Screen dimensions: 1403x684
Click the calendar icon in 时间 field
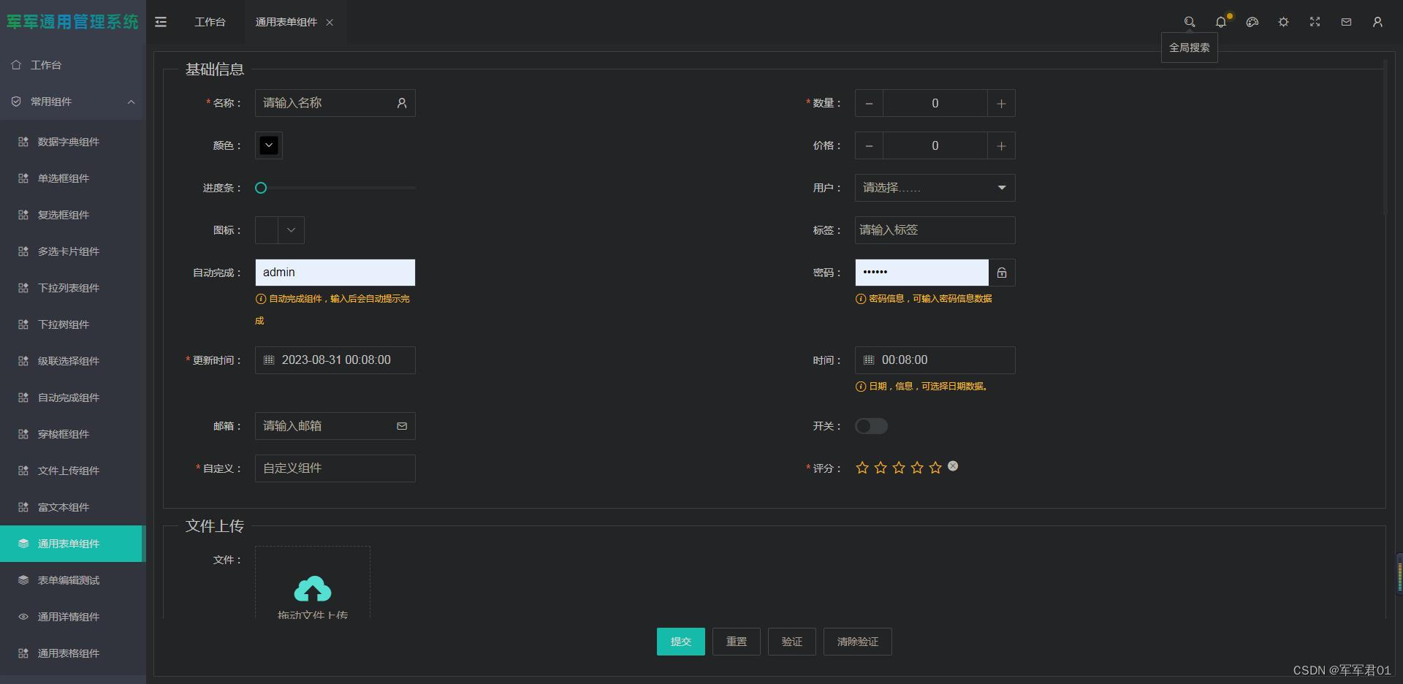point(869,360)
